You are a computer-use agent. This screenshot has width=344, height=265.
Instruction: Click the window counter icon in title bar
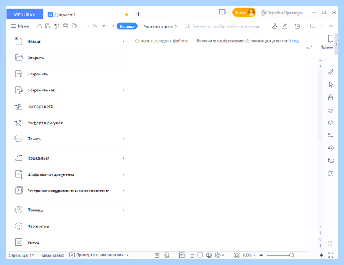pos(222,12)
